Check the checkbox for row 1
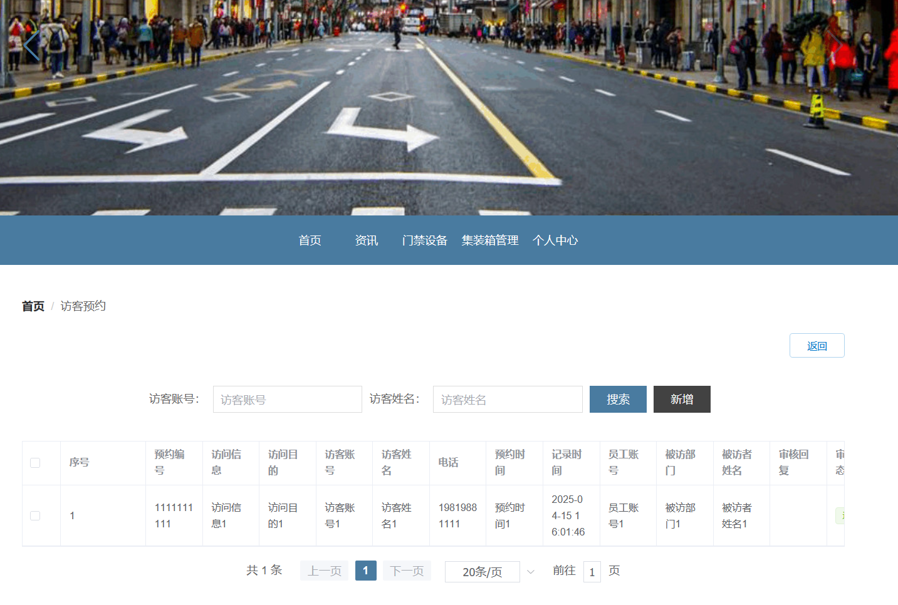Screen dimensions: 898x605 (35, 515)
